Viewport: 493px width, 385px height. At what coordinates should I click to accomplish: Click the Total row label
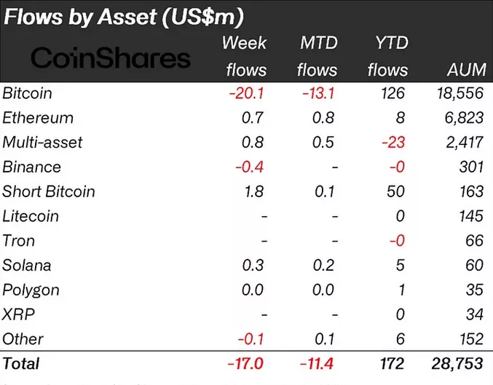pos(22,363)
